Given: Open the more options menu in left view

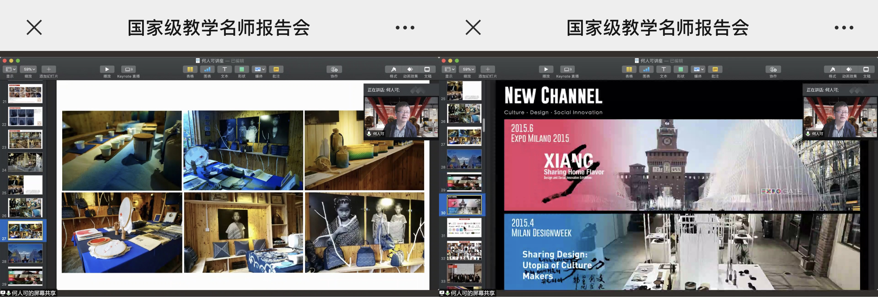Looking at the screenshot, I should 405,28.
